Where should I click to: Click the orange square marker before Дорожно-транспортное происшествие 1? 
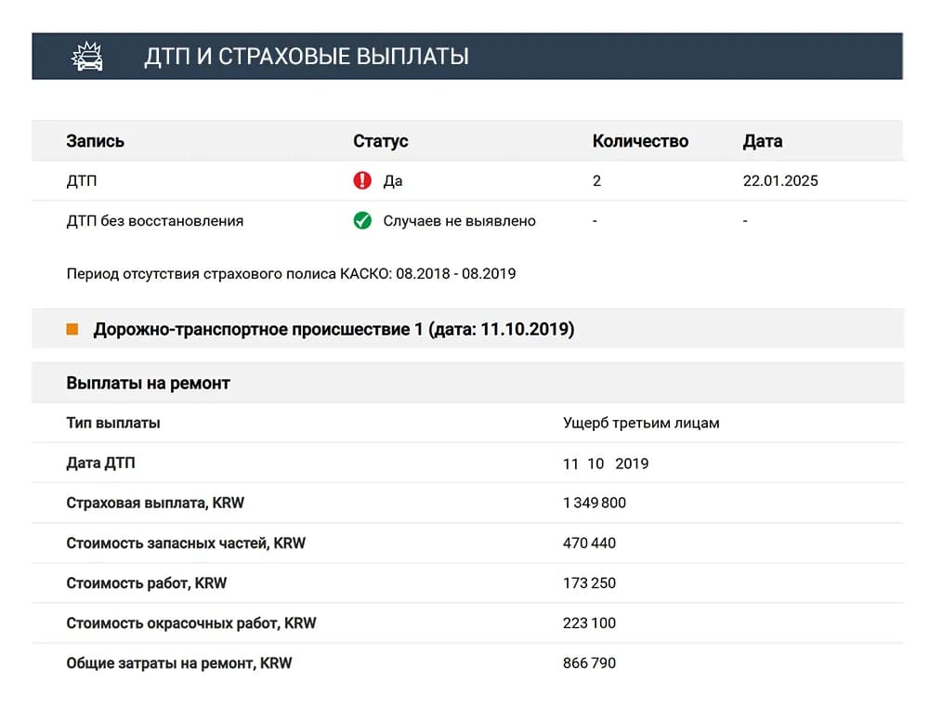pos(73,329)
